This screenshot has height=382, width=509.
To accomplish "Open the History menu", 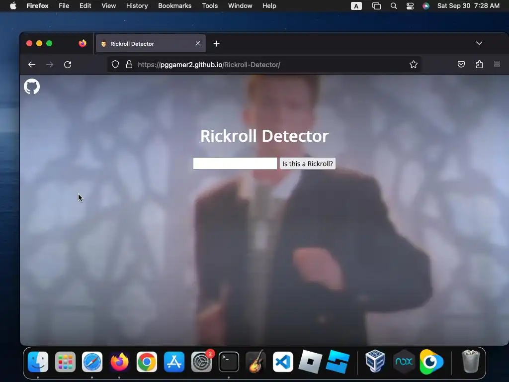I will [137, 6].
